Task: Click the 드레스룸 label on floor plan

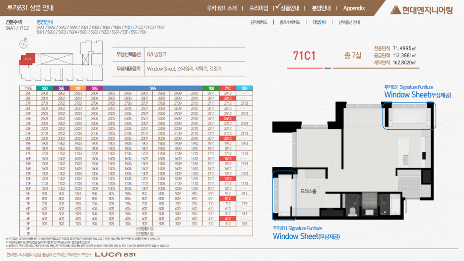Action: click(x=308, y=191)
